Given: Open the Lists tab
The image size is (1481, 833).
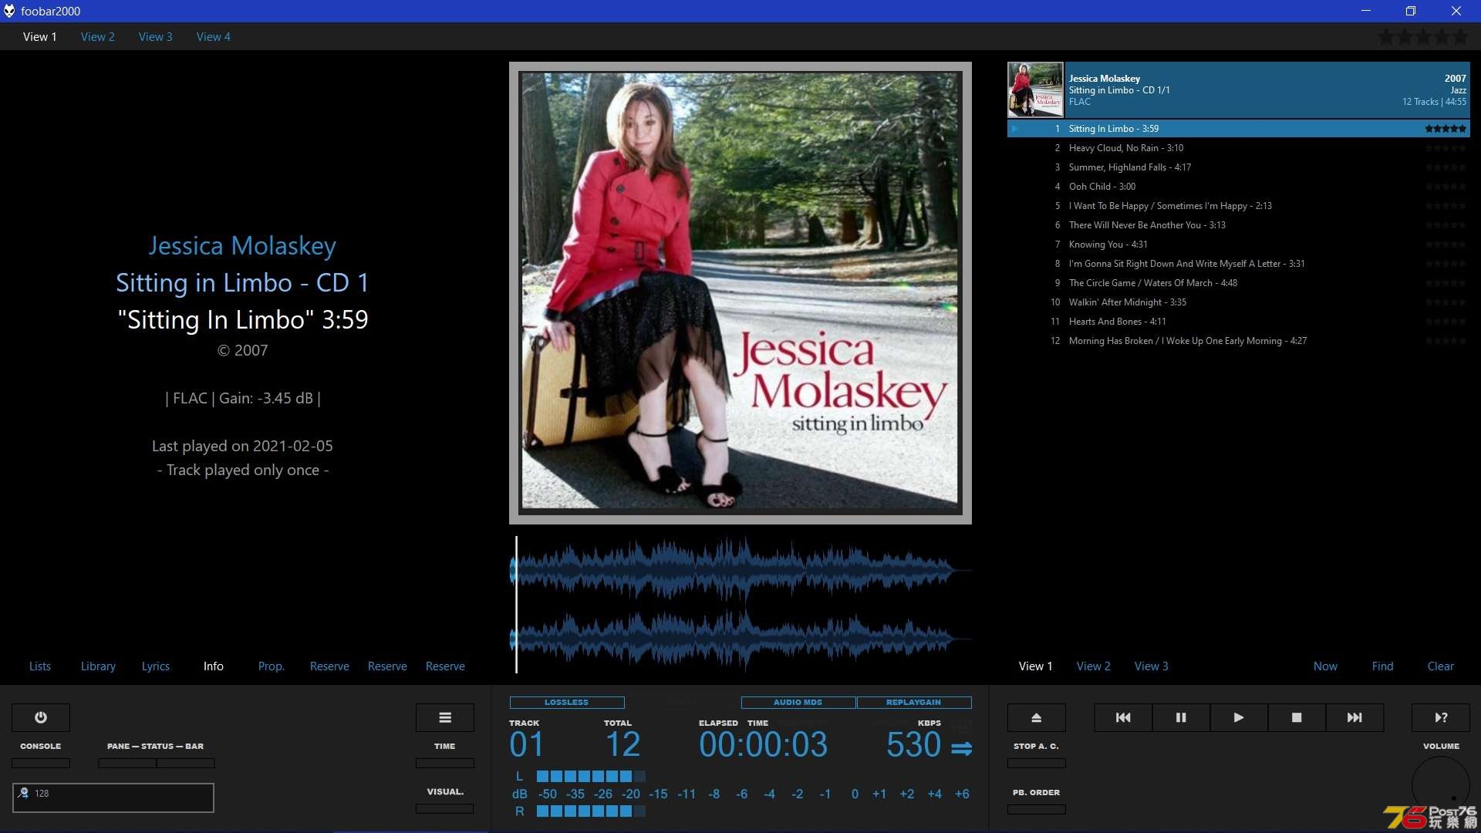Looking at the screenshot, I should (x=40, y=666).
